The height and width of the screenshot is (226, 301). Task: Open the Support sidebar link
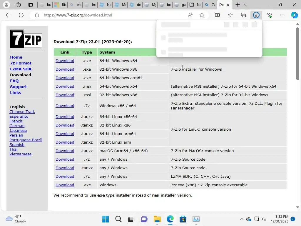18,87
